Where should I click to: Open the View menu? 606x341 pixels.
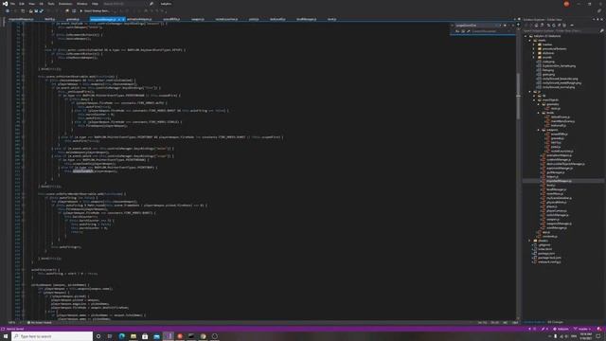coord(31,4)
